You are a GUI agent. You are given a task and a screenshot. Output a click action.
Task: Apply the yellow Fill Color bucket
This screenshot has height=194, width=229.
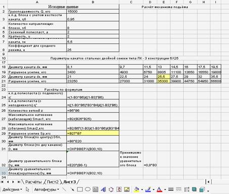tap(136, 189)
